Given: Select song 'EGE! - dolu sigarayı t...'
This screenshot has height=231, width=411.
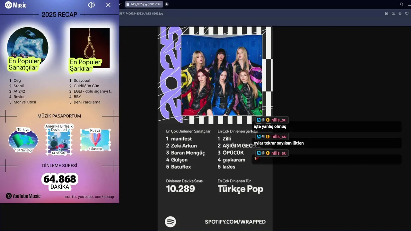Looking at the screenshot, I should 93,91.
